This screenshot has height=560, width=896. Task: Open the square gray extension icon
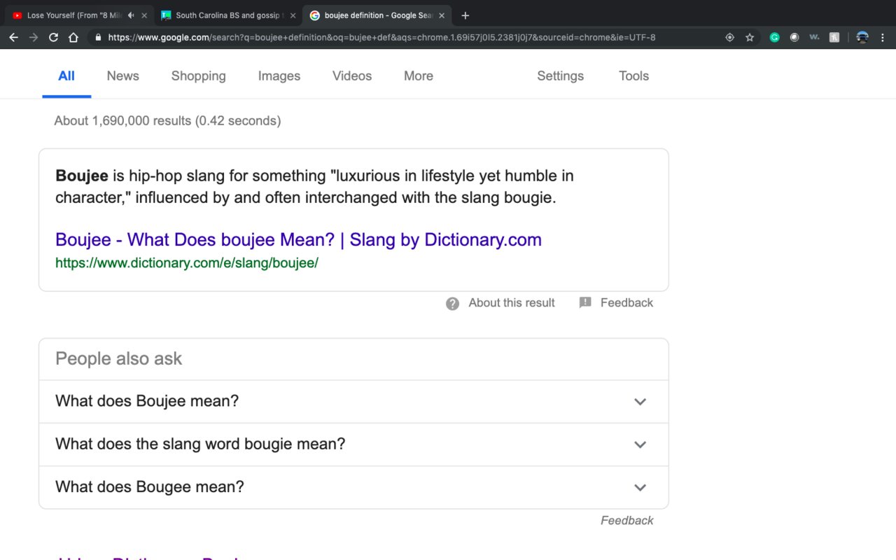[x=834, y=38]
